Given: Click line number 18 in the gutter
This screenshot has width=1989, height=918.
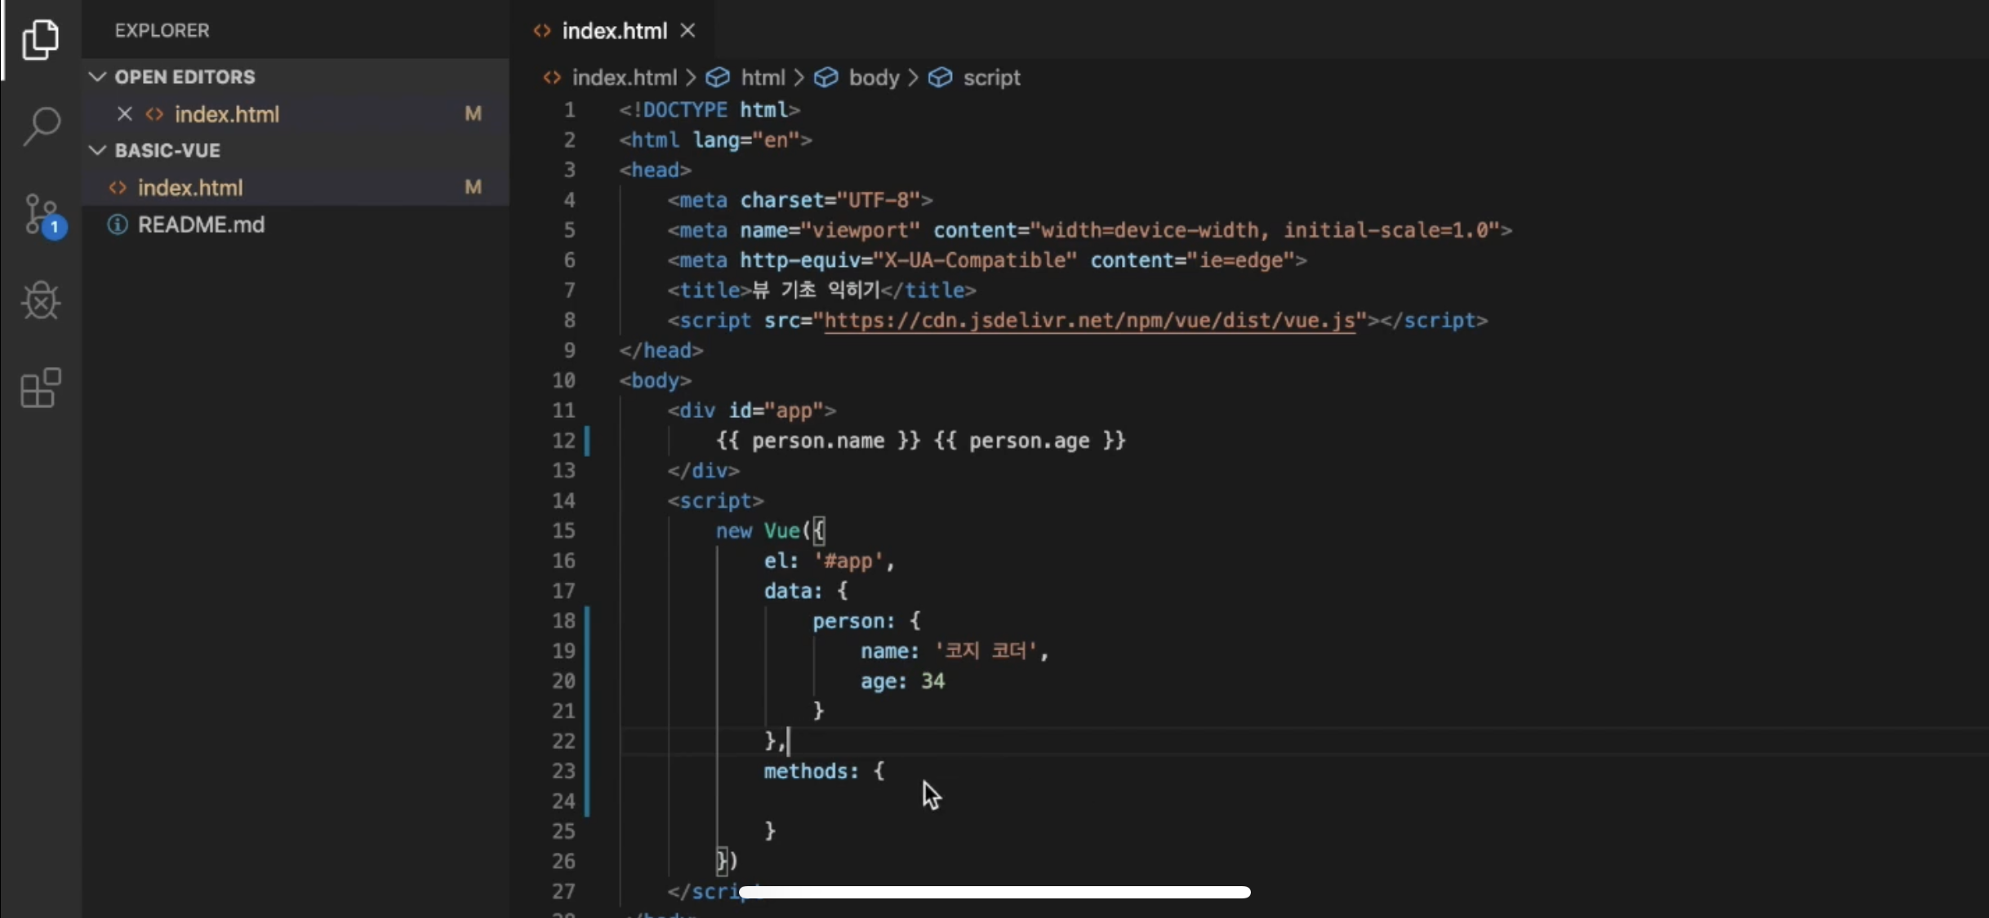Looking at the screenshot, I should point(563,621).
